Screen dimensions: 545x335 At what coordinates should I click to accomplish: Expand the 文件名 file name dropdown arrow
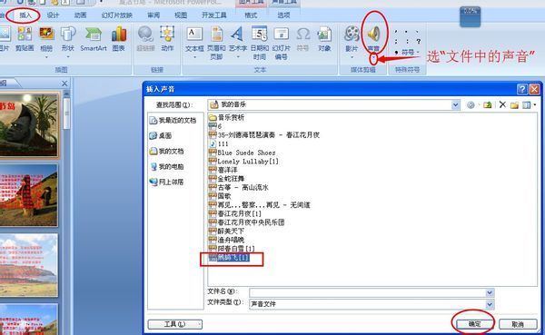490,292
